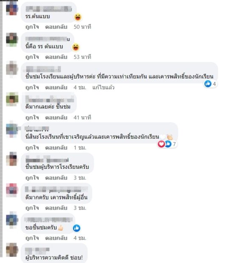This screenshot has height=263, width=230.
Task: Open profile picture of first commenter
Action: tap(12, 8)
